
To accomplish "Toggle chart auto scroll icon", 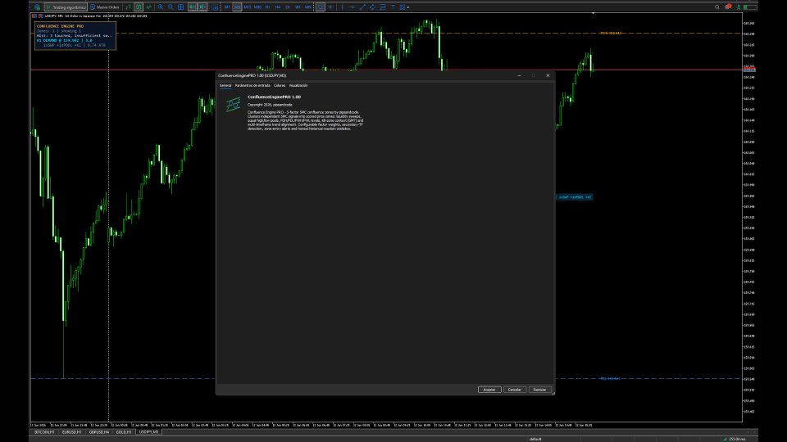I will click(192, 7).
